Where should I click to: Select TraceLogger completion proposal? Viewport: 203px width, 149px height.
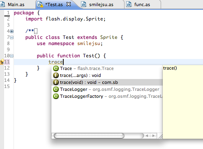tap(107, 89)
